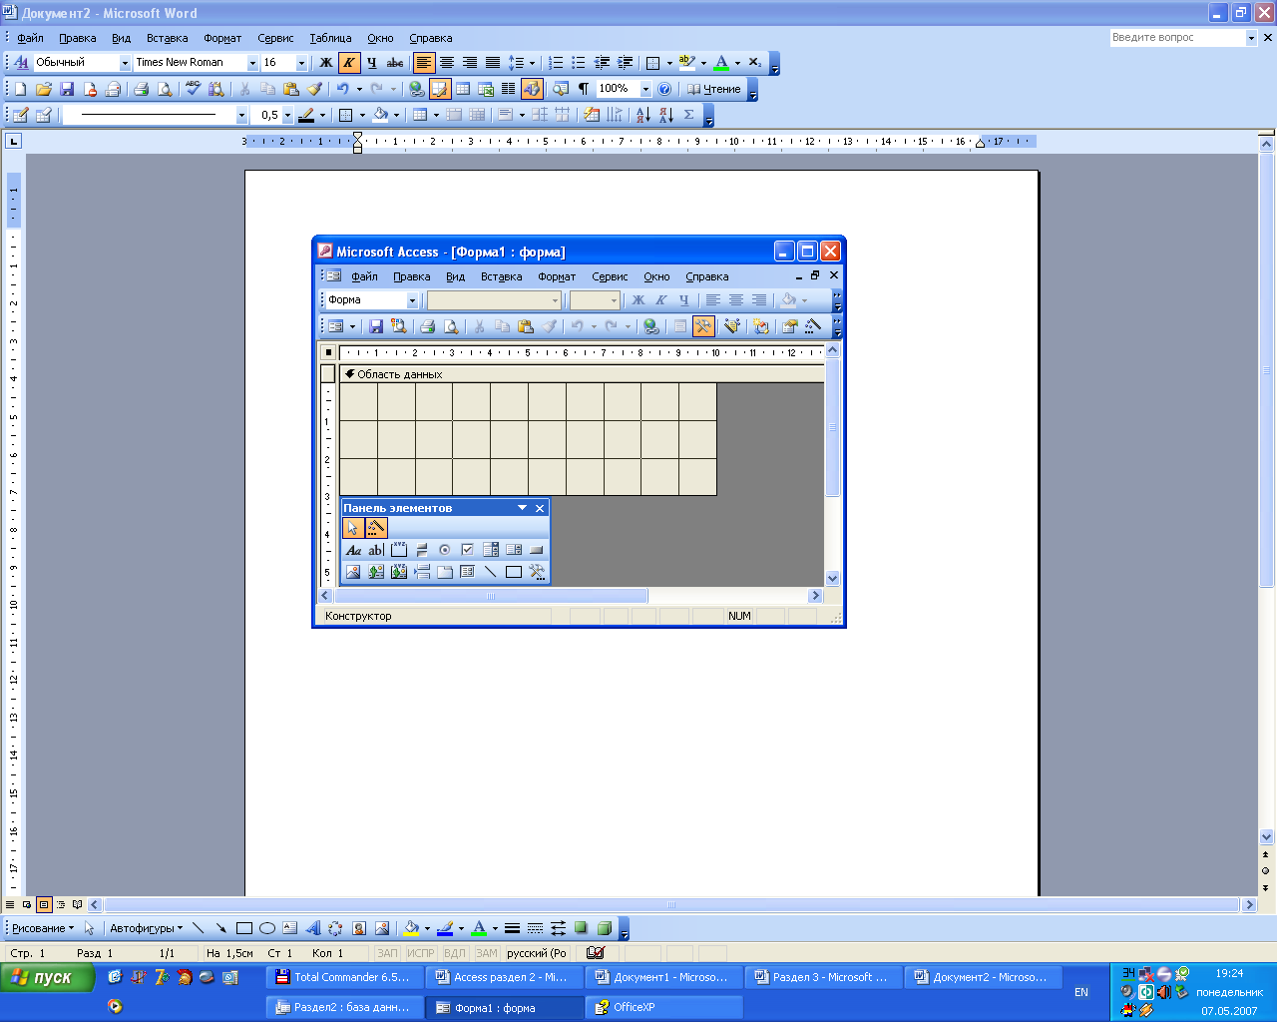This screenshot has height=1022, width=1277.
Task: Sort ascending icon in tables toolbar
Action: pos(642,116)
